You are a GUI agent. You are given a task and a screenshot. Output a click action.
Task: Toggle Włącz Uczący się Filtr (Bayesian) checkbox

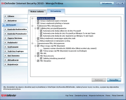(x=38, y=46)
